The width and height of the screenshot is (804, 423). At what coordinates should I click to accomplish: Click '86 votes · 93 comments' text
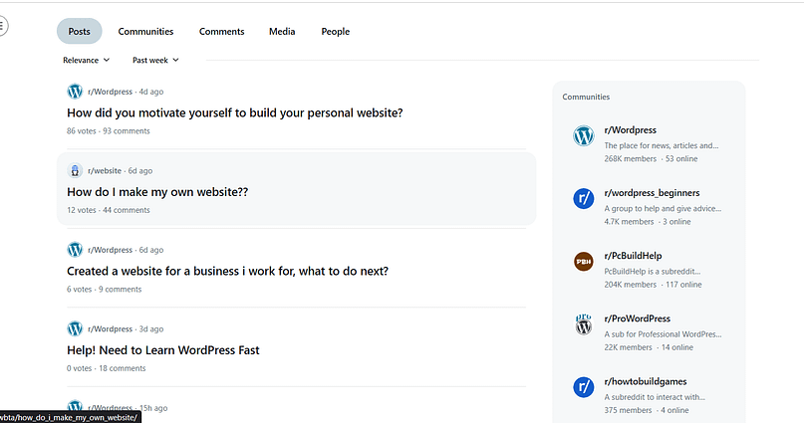pos(109,131)
